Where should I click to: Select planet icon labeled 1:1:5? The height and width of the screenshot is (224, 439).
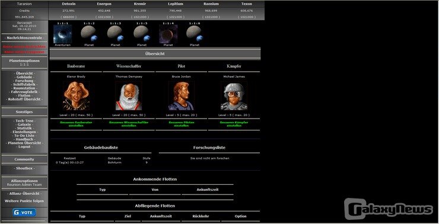tap(142, 34)
